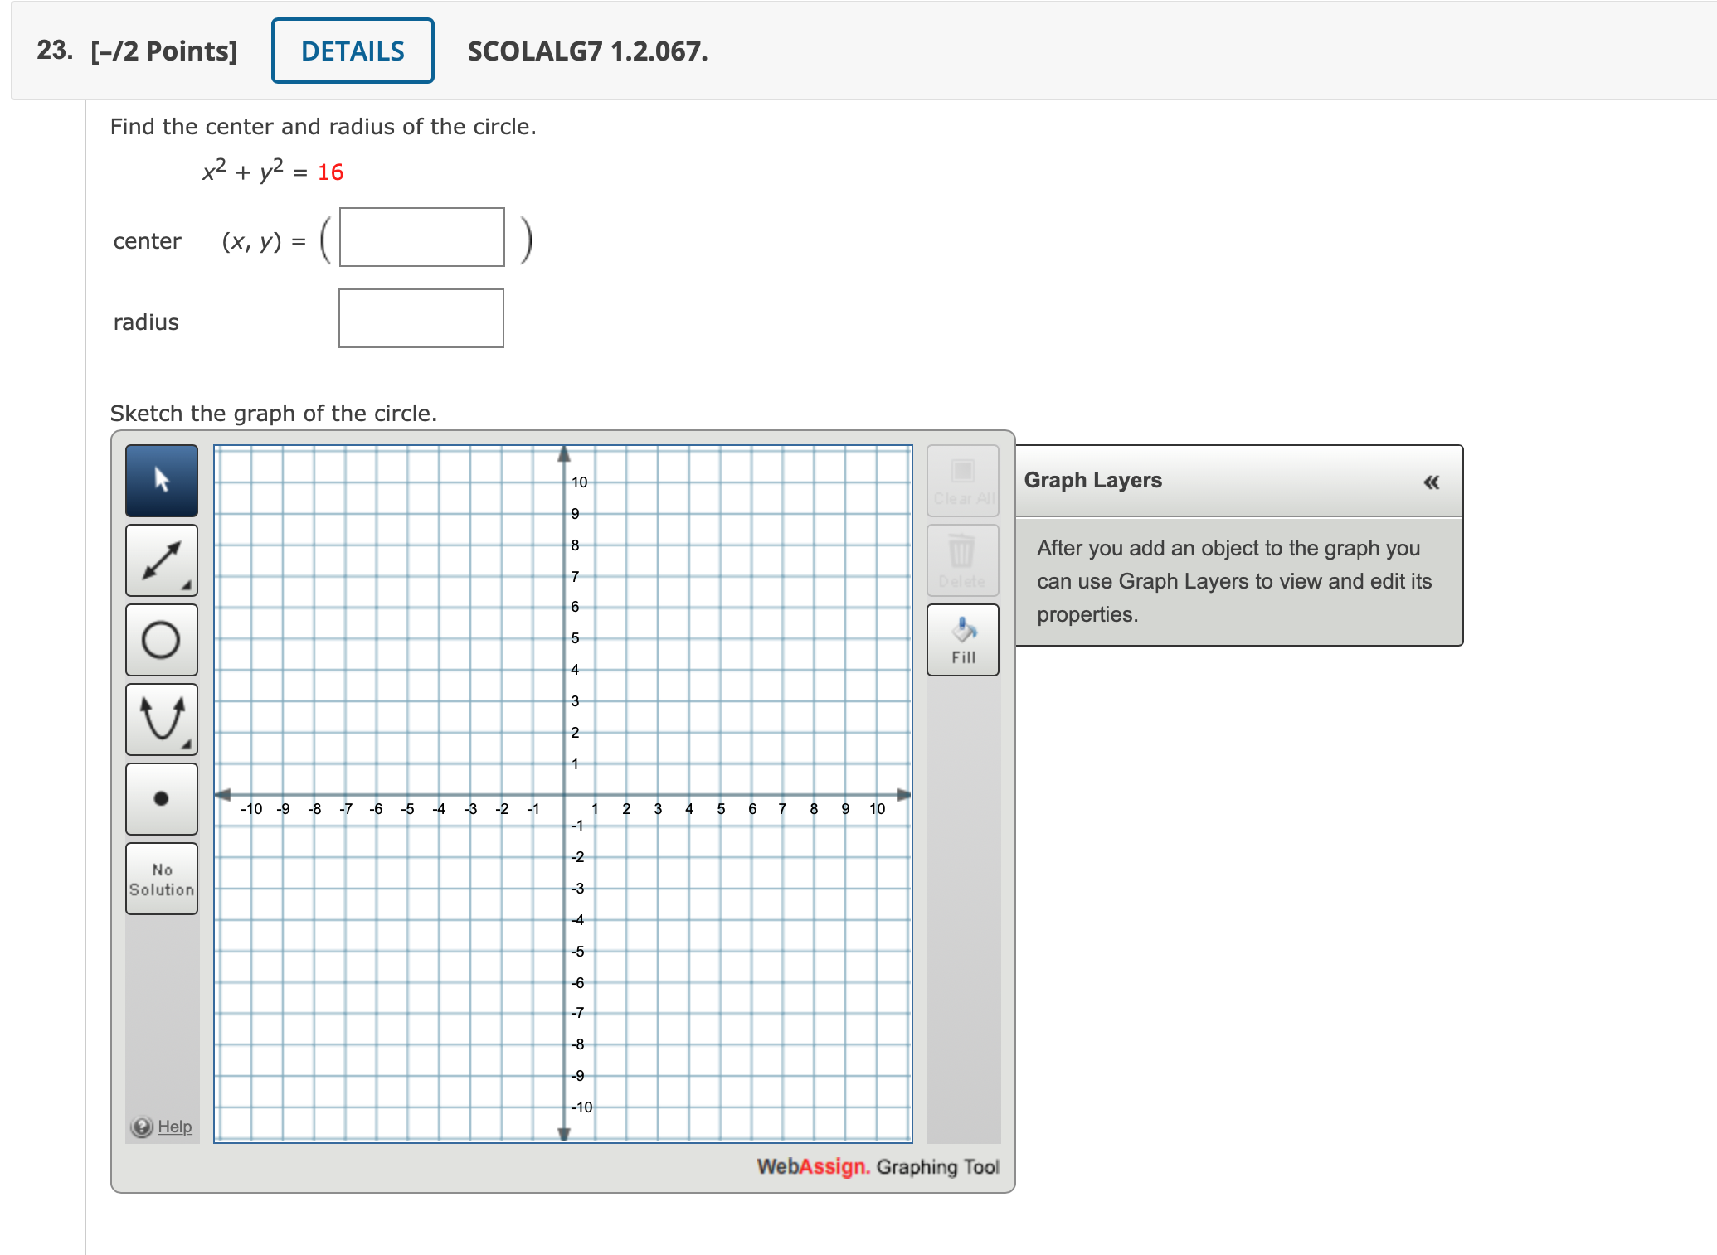Select the line segment tool

[x=161, y=560]
